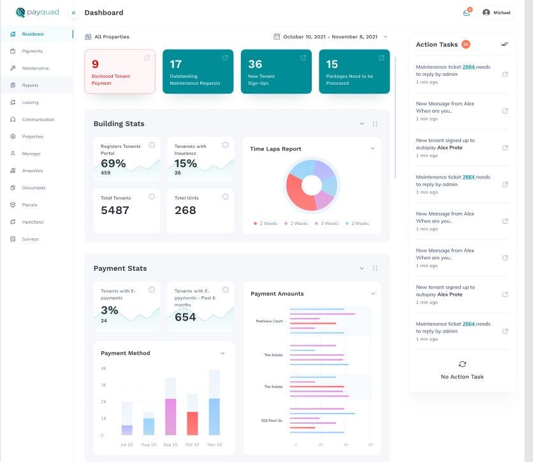Open the Maintenance wrench icon

(x=13, y=68)
